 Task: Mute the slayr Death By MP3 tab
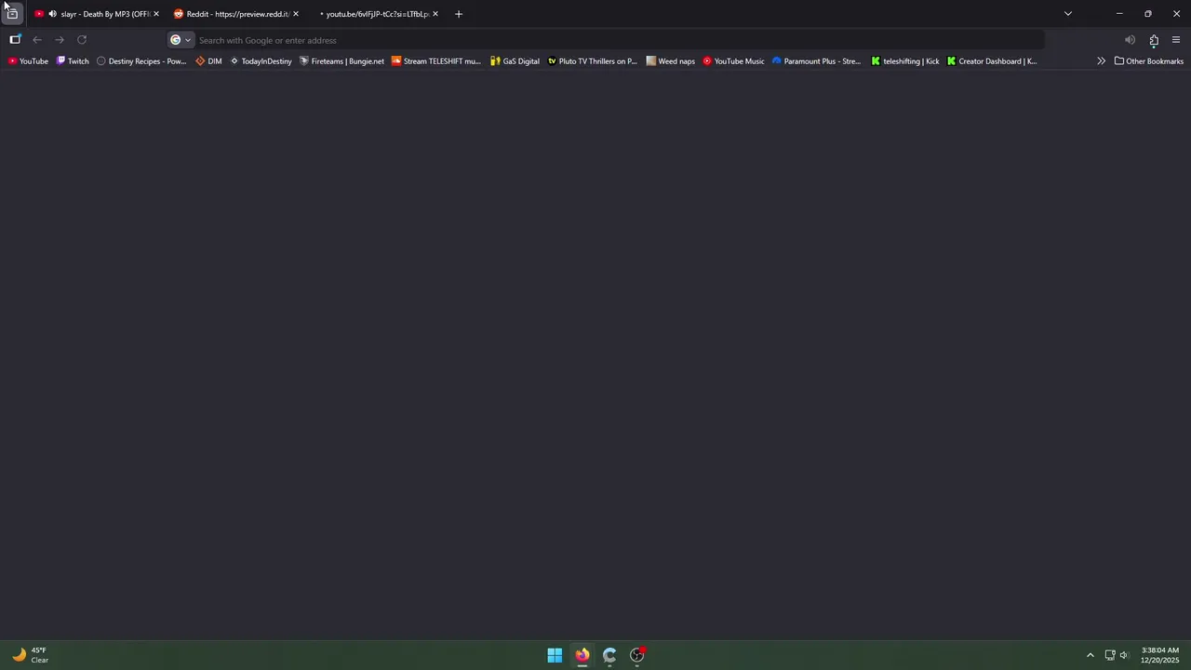click(52, 14)
